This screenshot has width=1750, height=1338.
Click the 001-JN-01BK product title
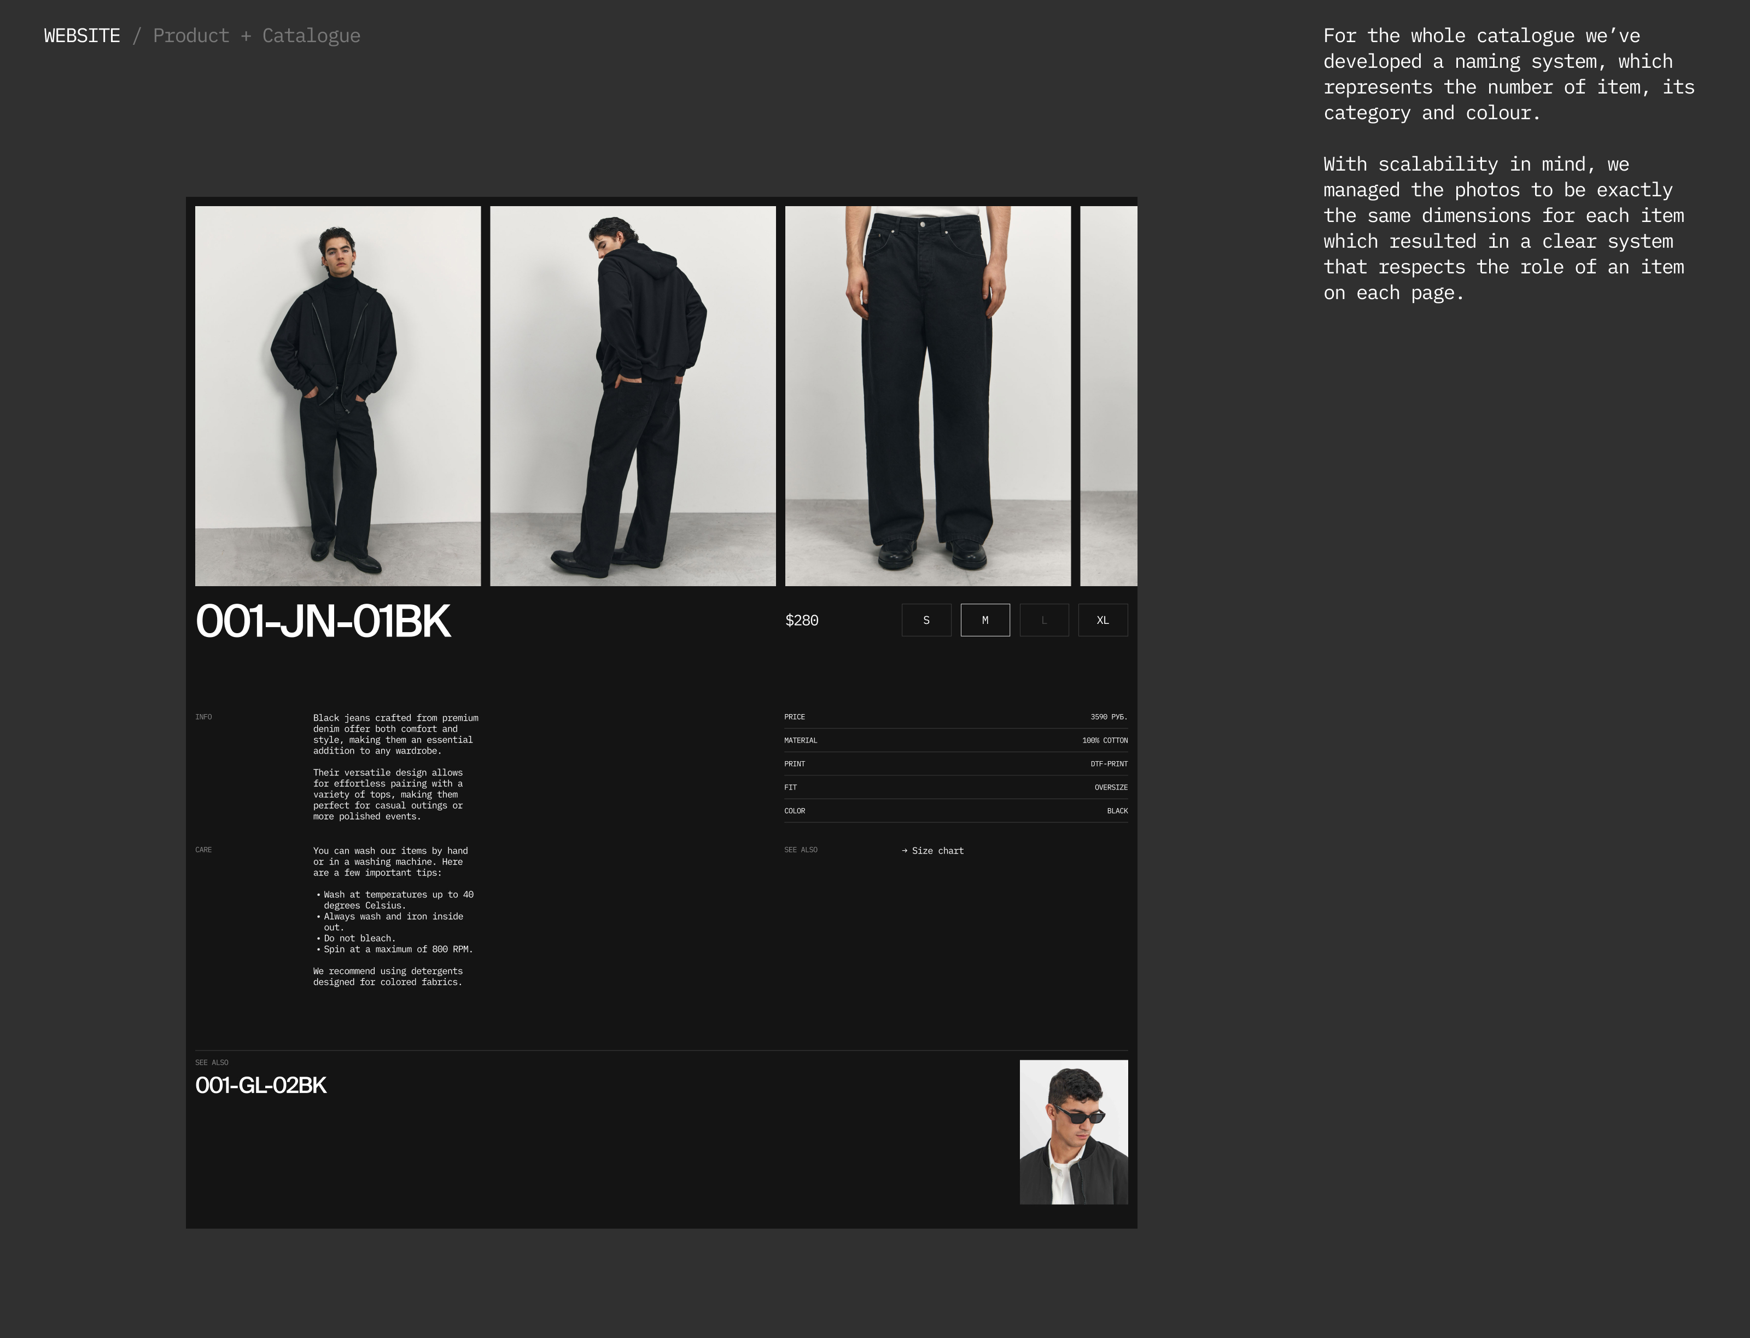click(323, 621)
